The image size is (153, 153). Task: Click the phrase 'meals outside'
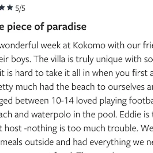27,142
